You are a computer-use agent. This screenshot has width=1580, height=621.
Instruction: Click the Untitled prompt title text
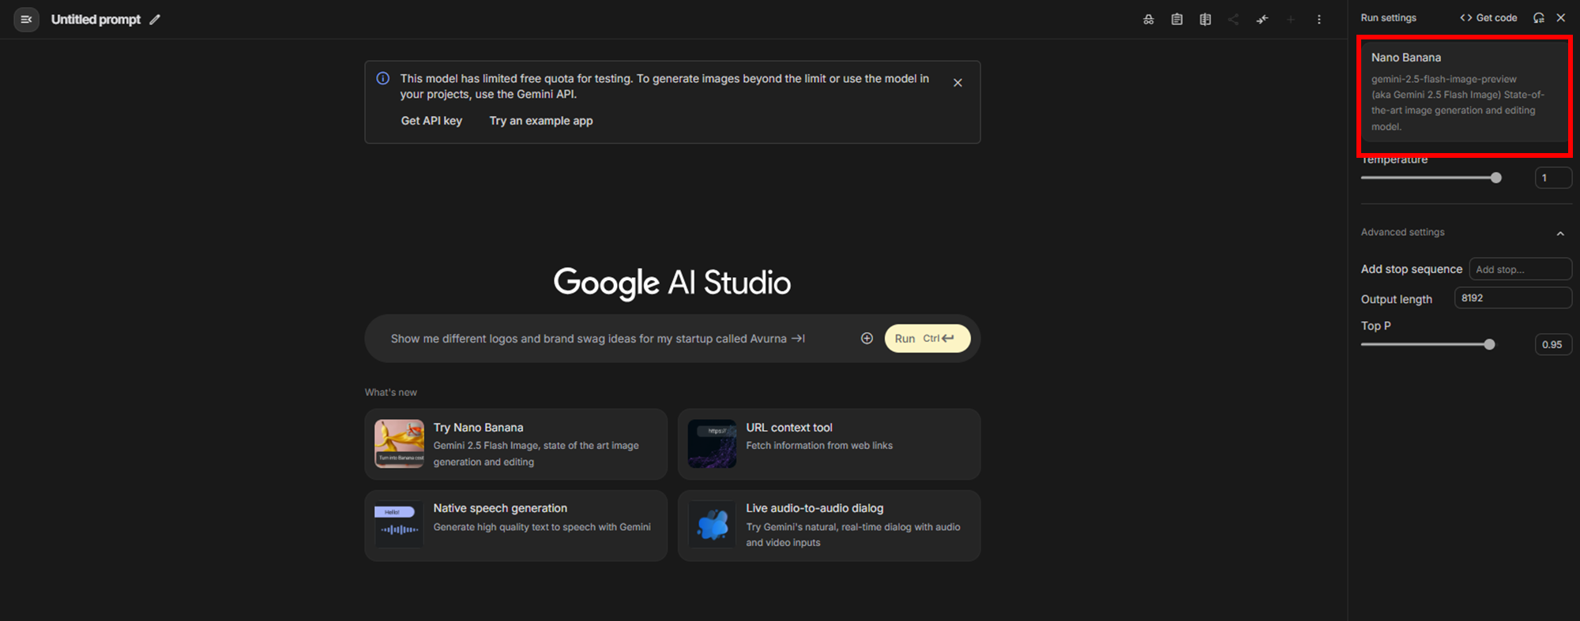click(96, 19)
